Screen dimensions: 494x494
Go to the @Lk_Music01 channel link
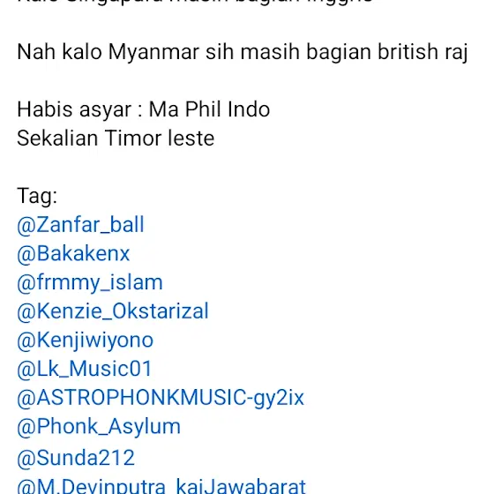pos(85,369)
